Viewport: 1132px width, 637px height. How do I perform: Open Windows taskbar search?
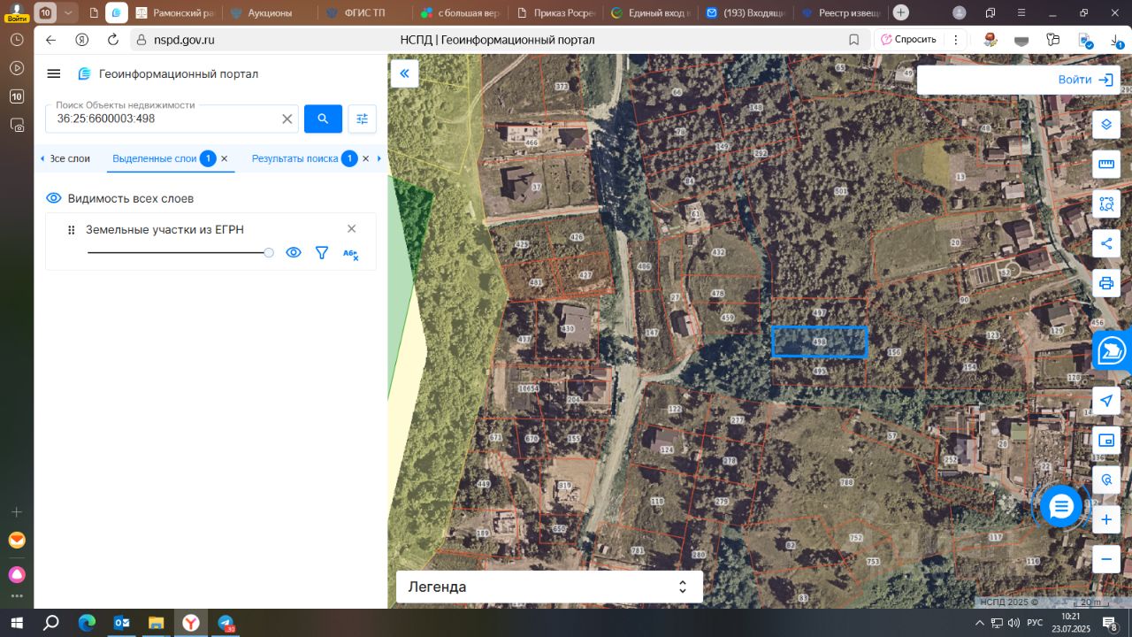point(51,624)
